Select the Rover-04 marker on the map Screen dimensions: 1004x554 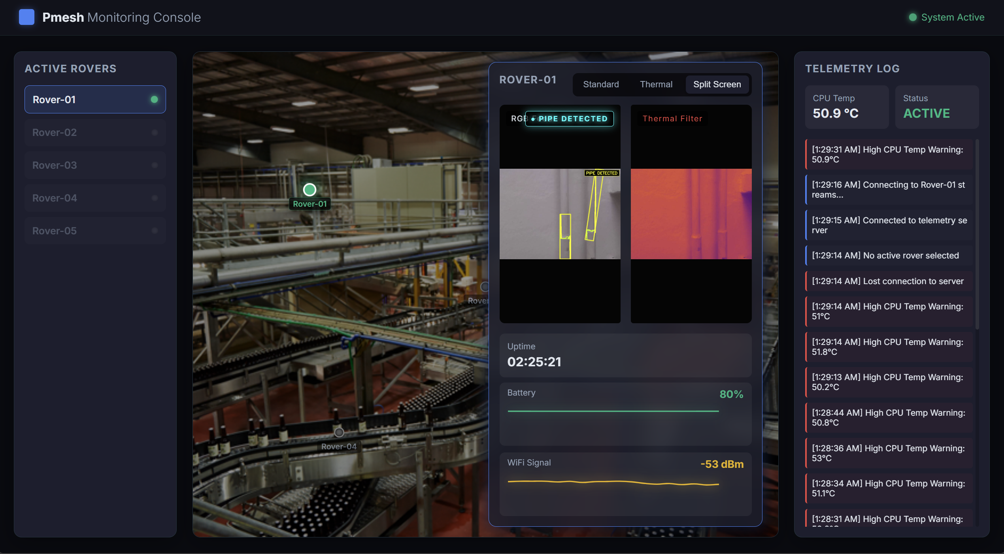click(x=339, y=432)
